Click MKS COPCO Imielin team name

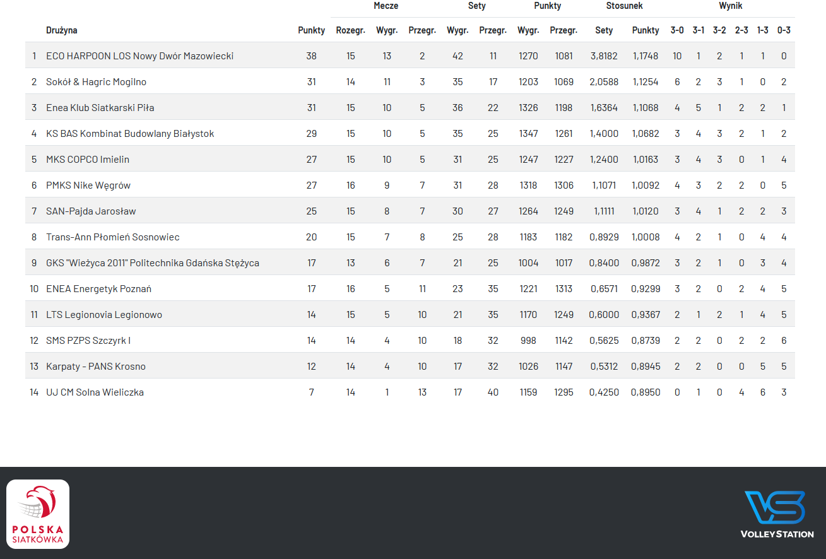click(x=88, y=160)
